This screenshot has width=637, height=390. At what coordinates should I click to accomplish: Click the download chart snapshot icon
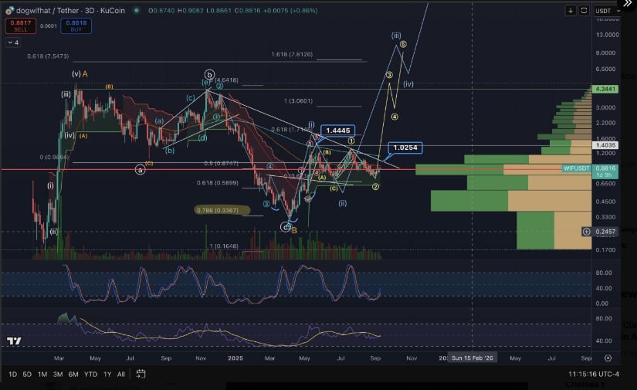point(571,11)
